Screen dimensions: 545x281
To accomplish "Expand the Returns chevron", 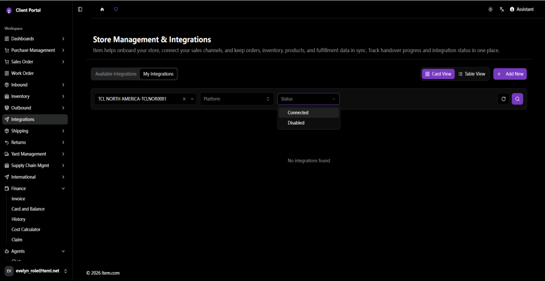I will 63,142.
